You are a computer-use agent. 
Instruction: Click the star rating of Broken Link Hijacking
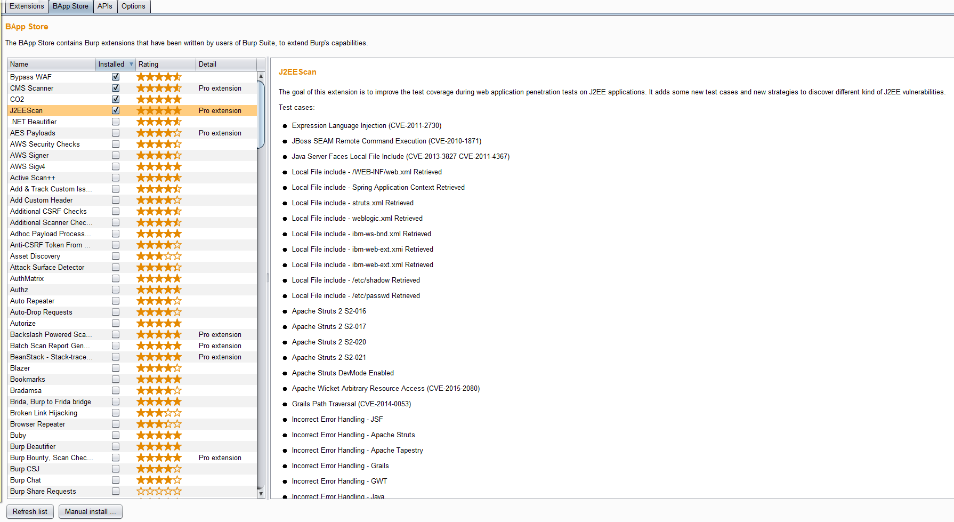(159, 413)
